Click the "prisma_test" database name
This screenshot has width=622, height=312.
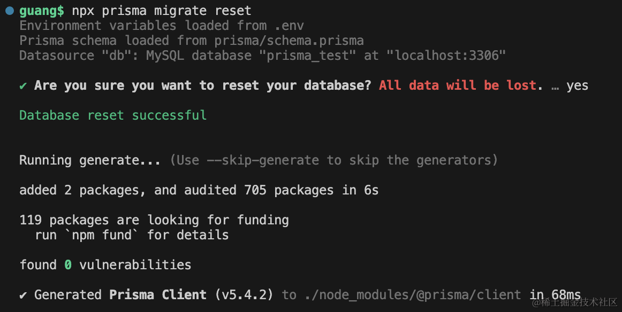click(312, 56)
